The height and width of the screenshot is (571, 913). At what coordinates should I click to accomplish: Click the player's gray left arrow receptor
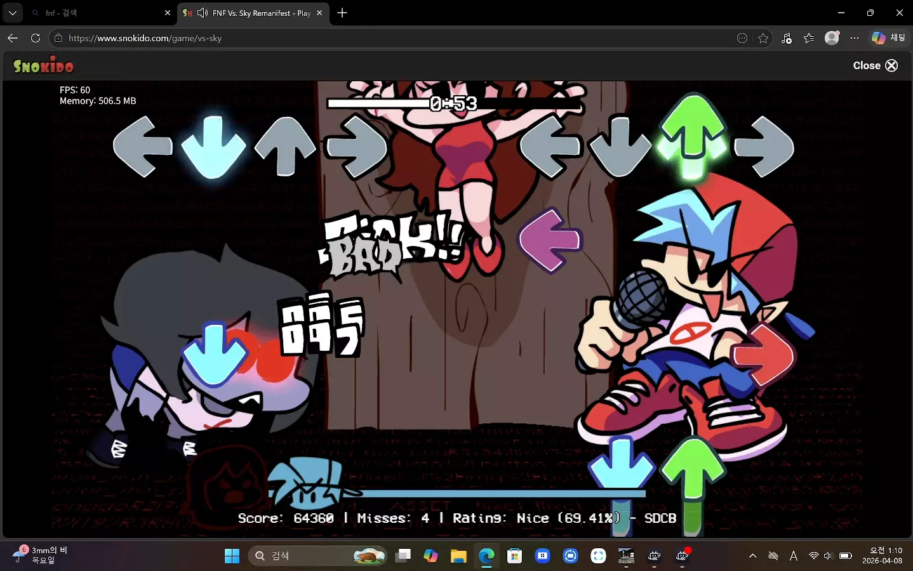point(550,147)
